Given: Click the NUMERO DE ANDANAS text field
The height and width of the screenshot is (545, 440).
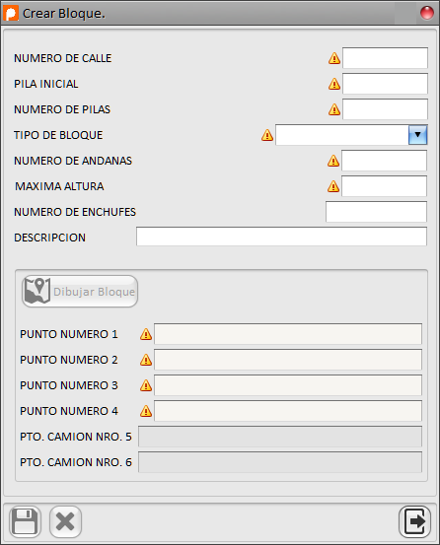Looking at the screenshot, I should click(384, 161).
